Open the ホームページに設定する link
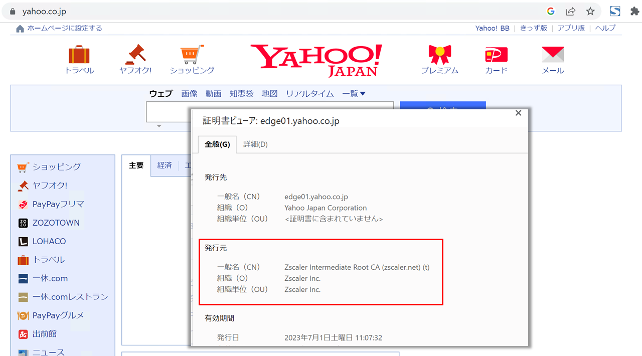 [65, 29]
